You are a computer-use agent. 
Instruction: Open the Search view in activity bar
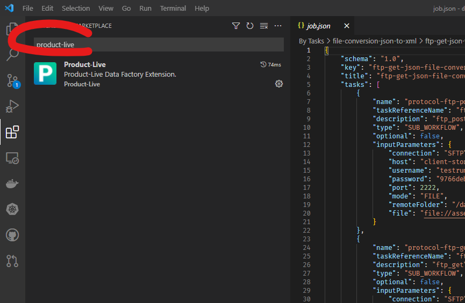(12, 55)
